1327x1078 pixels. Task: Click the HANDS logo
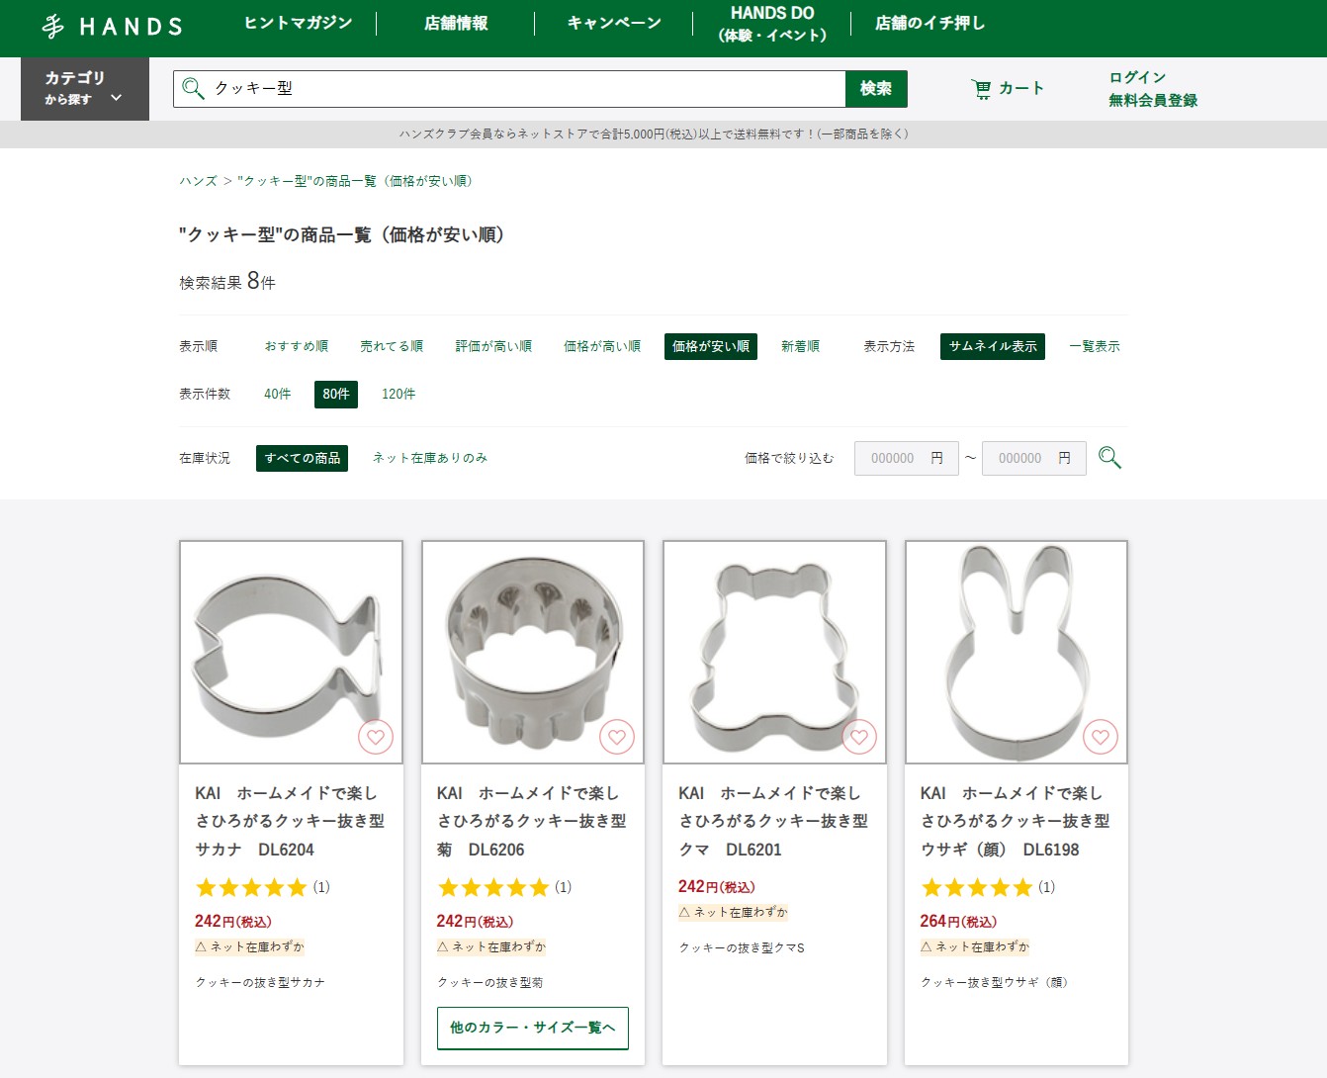coord(111,27)
